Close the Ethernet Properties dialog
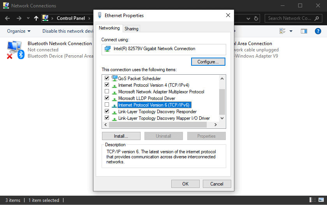Viewport: 327px width, 205px height. [x=228, y=15]
